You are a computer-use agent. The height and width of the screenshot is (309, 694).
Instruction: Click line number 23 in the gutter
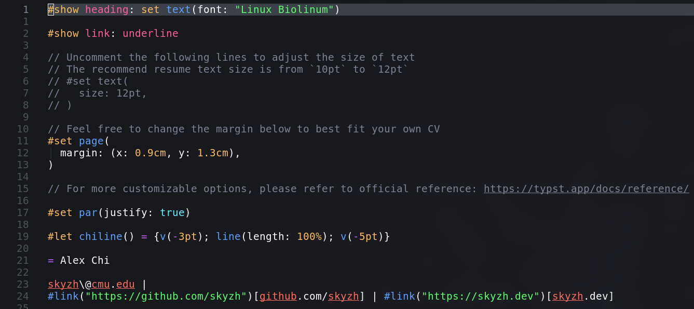(x=22, y=284)
